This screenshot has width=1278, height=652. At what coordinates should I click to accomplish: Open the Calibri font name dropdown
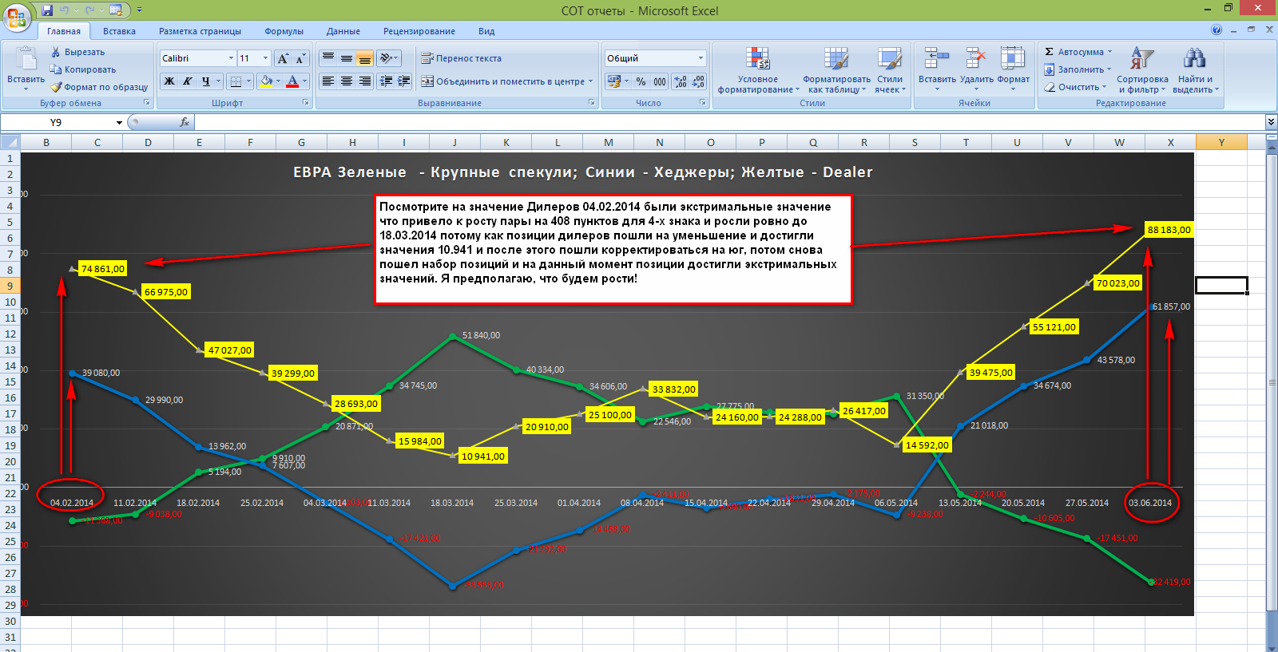231,58
